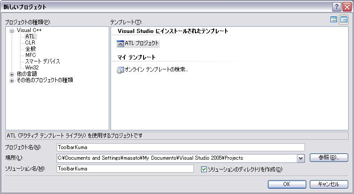
Task: Select MFC project type
Action: [x=30, y=55]
